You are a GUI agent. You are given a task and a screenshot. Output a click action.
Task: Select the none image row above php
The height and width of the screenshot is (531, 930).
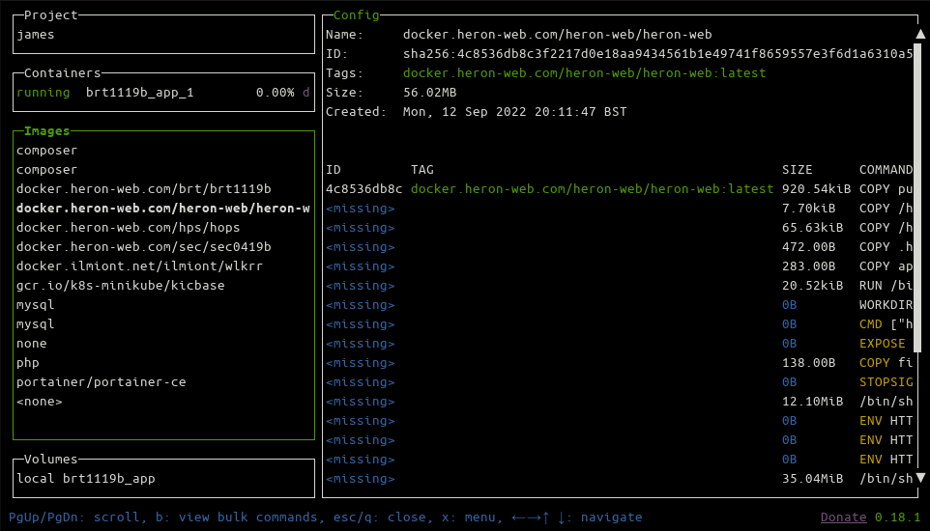pos(32,343)
